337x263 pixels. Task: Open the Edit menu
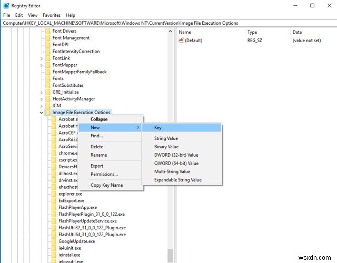tap(19, 15)
